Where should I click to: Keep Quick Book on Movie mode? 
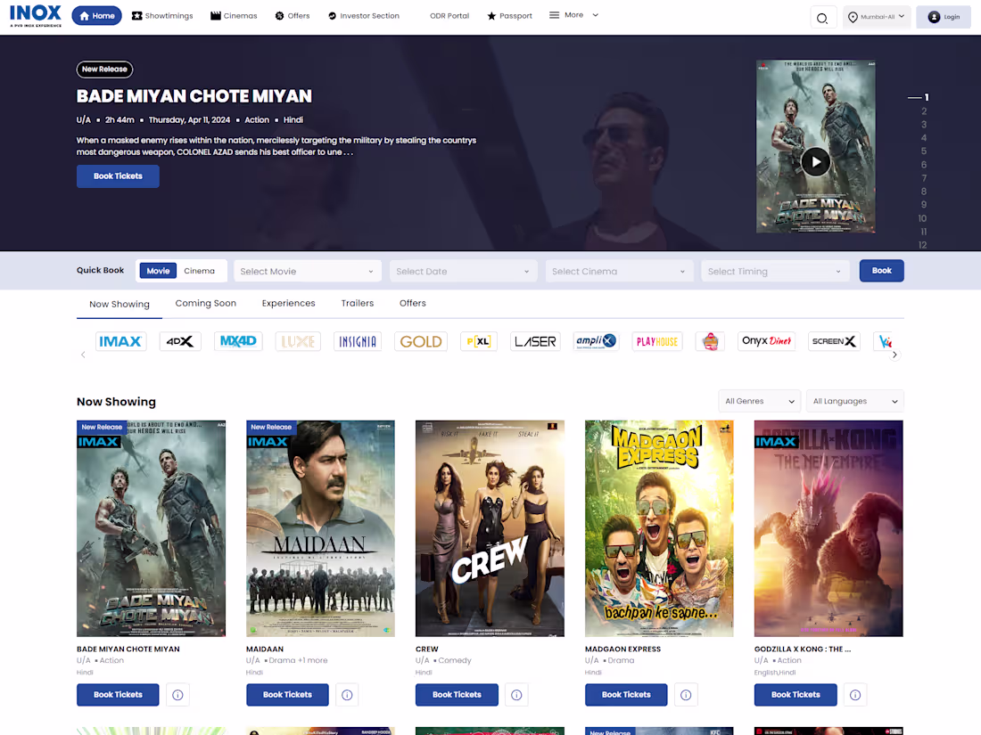(157, 270)
